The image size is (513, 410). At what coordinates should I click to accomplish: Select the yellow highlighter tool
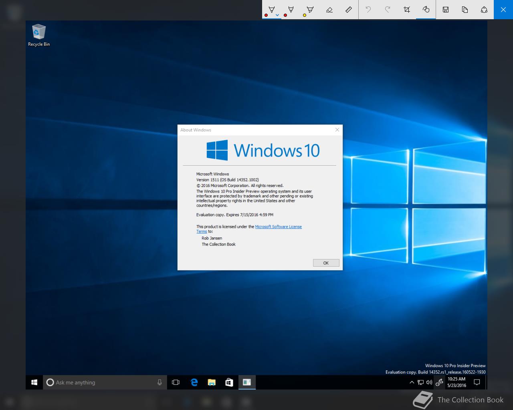(x=310, y=9)
